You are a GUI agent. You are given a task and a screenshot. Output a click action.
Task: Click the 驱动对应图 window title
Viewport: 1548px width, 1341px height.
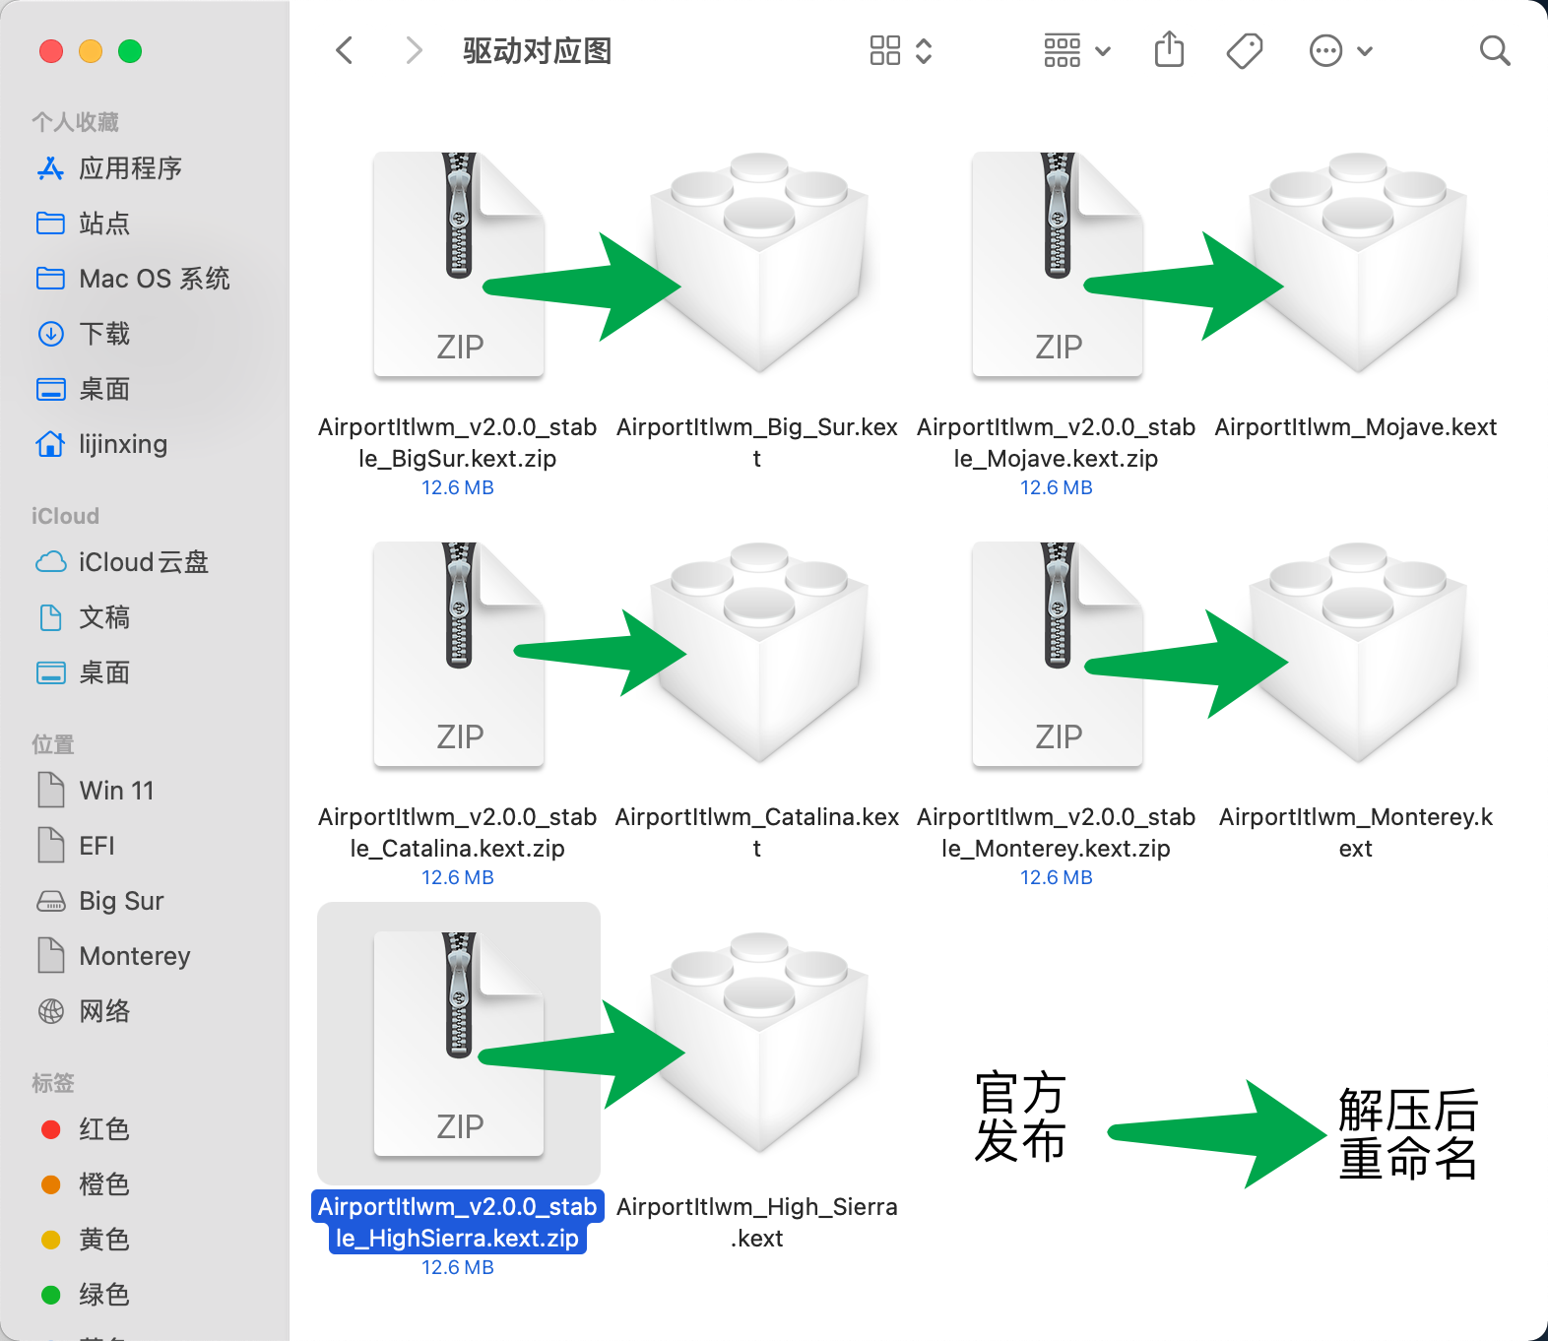[538, 50]
